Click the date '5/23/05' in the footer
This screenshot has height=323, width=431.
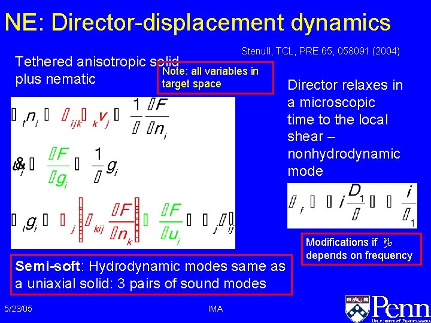[18, 309]
